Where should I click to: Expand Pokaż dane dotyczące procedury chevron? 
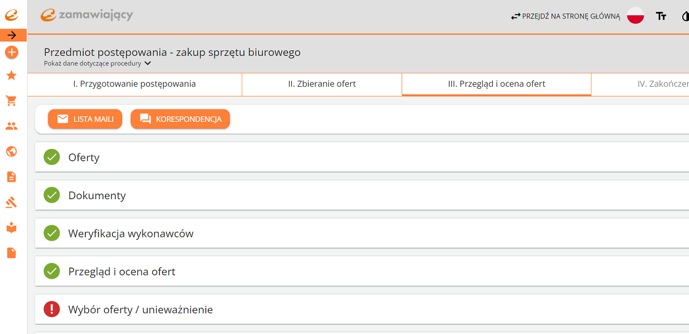pos(148,64)
